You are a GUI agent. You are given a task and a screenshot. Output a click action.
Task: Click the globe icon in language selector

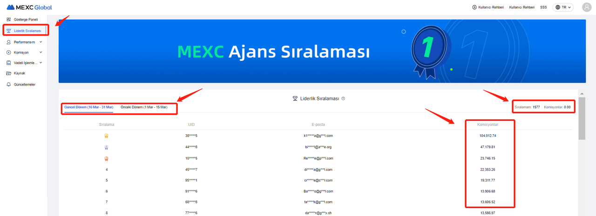[558, 7]
